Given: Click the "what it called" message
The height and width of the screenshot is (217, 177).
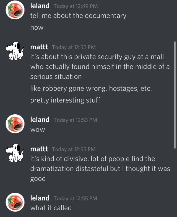Looking at the screenshot, I should 51,208.
